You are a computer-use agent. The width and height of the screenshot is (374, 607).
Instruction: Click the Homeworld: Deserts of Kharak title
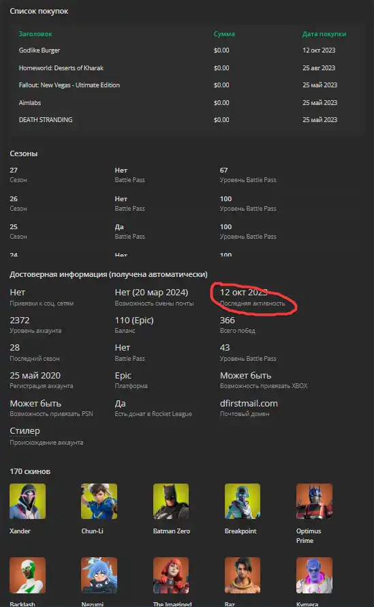click(61, 68)
